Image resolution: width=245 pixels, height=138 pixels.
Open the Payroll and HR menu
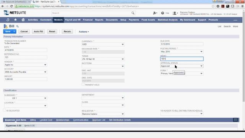[73, 20]
